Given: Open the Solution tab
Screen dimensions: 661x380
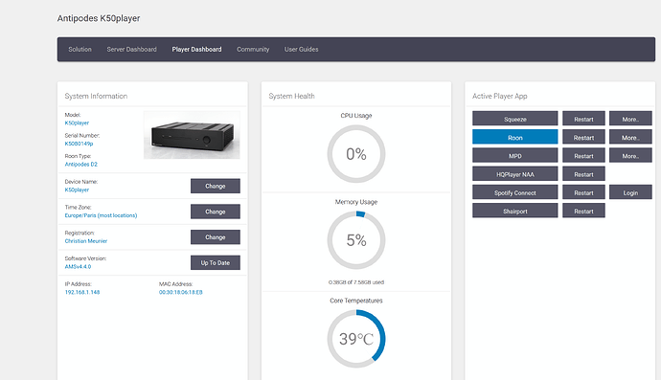Looking at the screenshot, I should click(80, 49).
